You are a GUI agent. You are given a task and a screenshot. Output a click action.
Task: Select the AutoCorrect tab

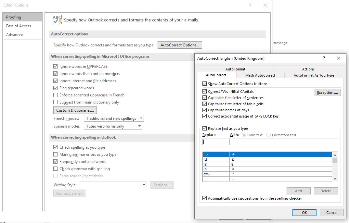(x=216, y=75)
